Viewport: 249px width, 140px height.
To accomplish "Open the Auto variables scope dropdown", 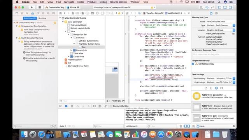I will 63,126.
